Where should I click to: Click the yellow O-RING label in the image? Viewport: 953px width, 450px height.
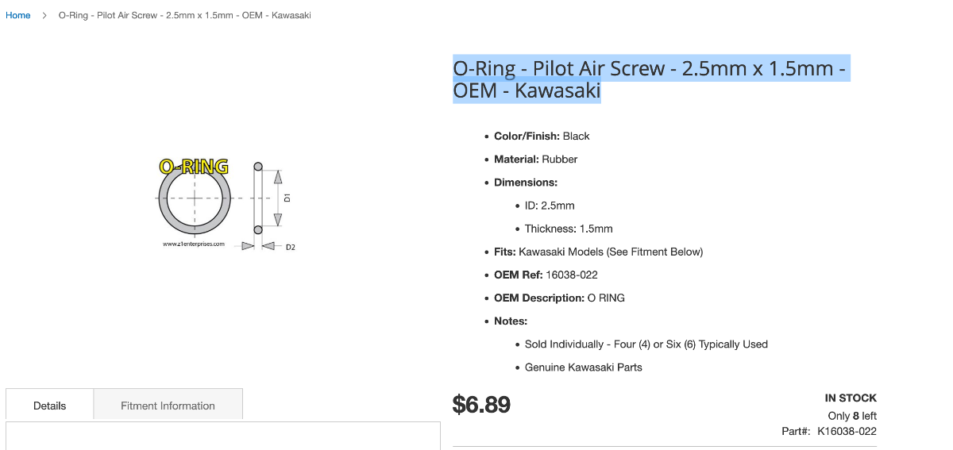194,167
